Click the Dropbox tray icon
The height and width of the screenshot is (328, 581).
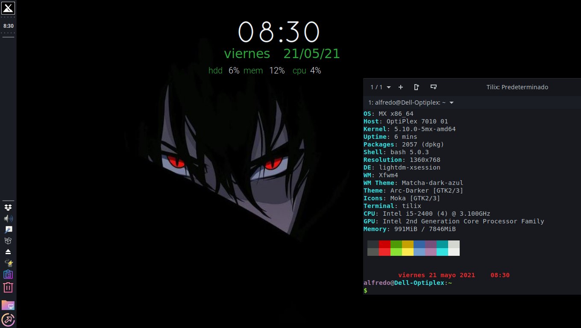[x=8, y=208]
